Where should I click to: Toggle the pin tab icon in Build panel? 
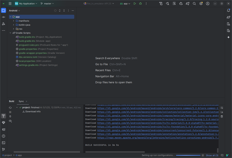click(x=10, y=116)
